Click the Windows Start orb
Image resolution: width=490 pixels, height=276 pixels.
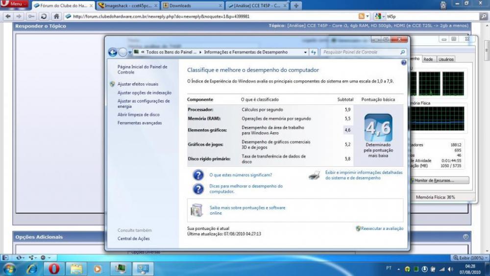(x=10, y=269)
